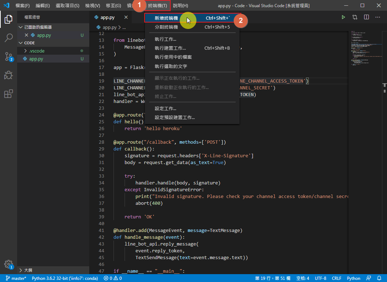Open the Debug view icon
This screenshot has width=387, height=282.
click(9, 75)
